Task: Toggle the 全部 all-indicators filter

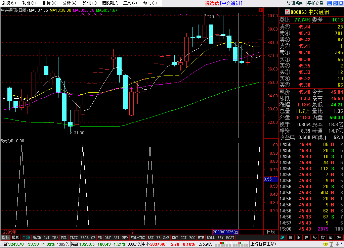Action: coord(26,238)
